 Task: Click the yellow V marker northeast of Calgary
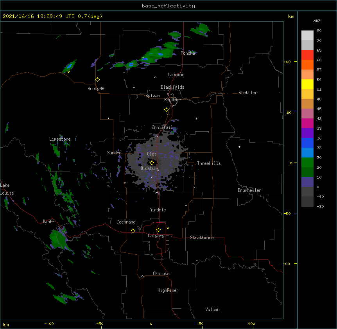[x=168, y=228]
